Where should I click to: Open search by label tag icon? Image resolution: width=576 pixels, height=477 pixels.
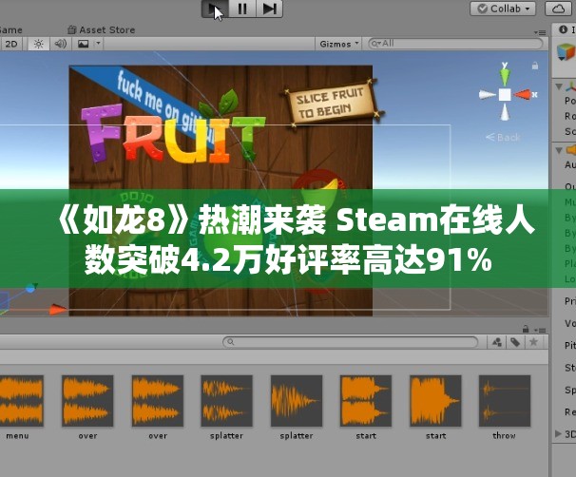coord(515,342)
